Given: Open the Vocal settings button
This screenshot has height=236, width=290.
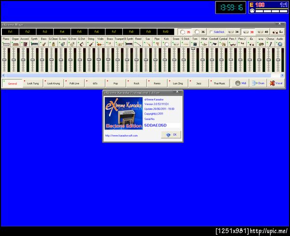Looking at the screenshot, I should click(276, 83).
